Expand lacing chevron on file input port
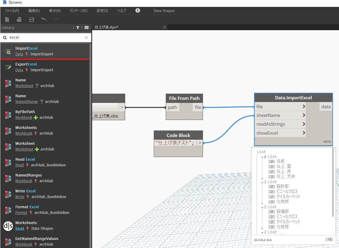Viewport: 339px width, 248px height. tap(304, 106)
